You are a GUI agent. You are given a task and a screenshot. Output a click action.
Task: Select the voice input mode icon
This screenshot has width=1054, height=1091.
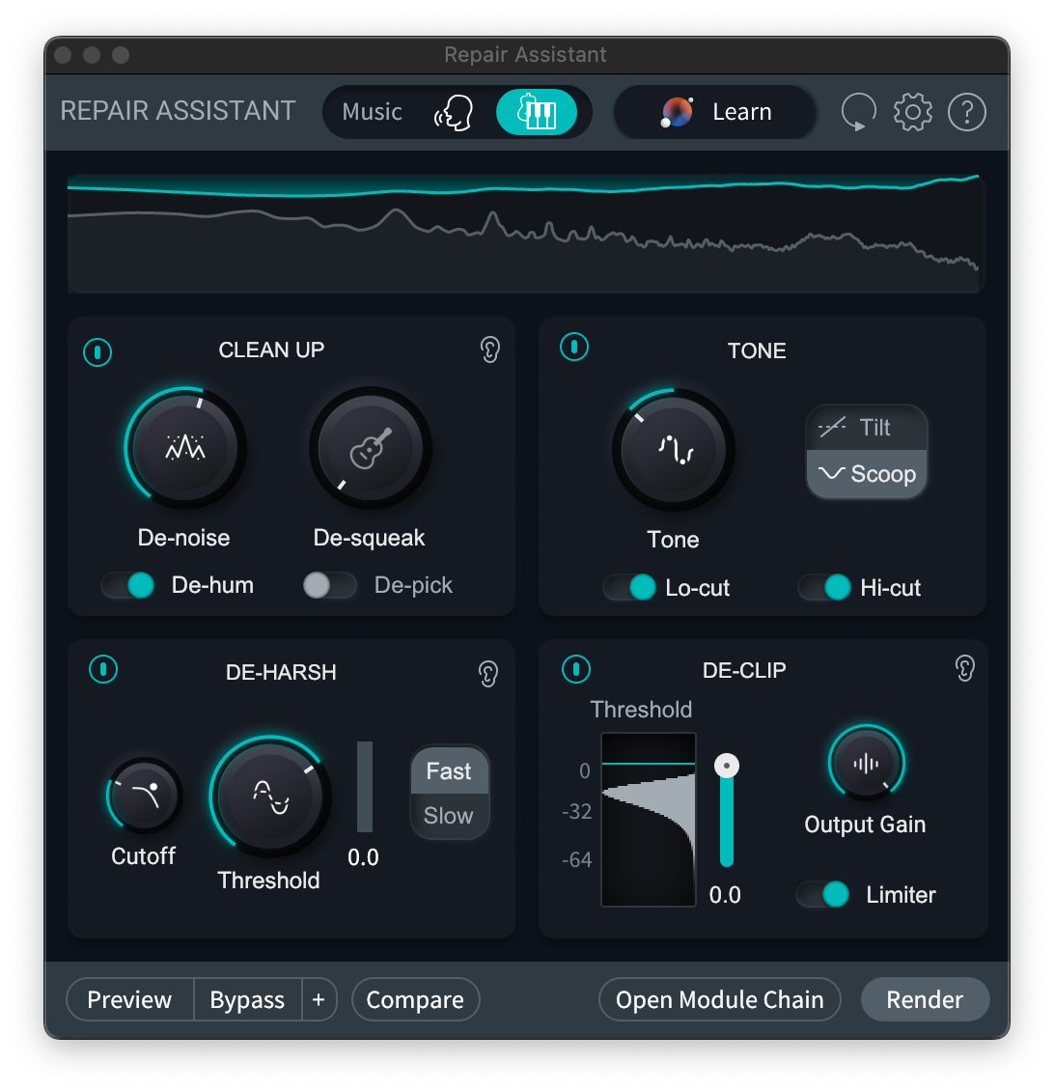tap(454, 112)
